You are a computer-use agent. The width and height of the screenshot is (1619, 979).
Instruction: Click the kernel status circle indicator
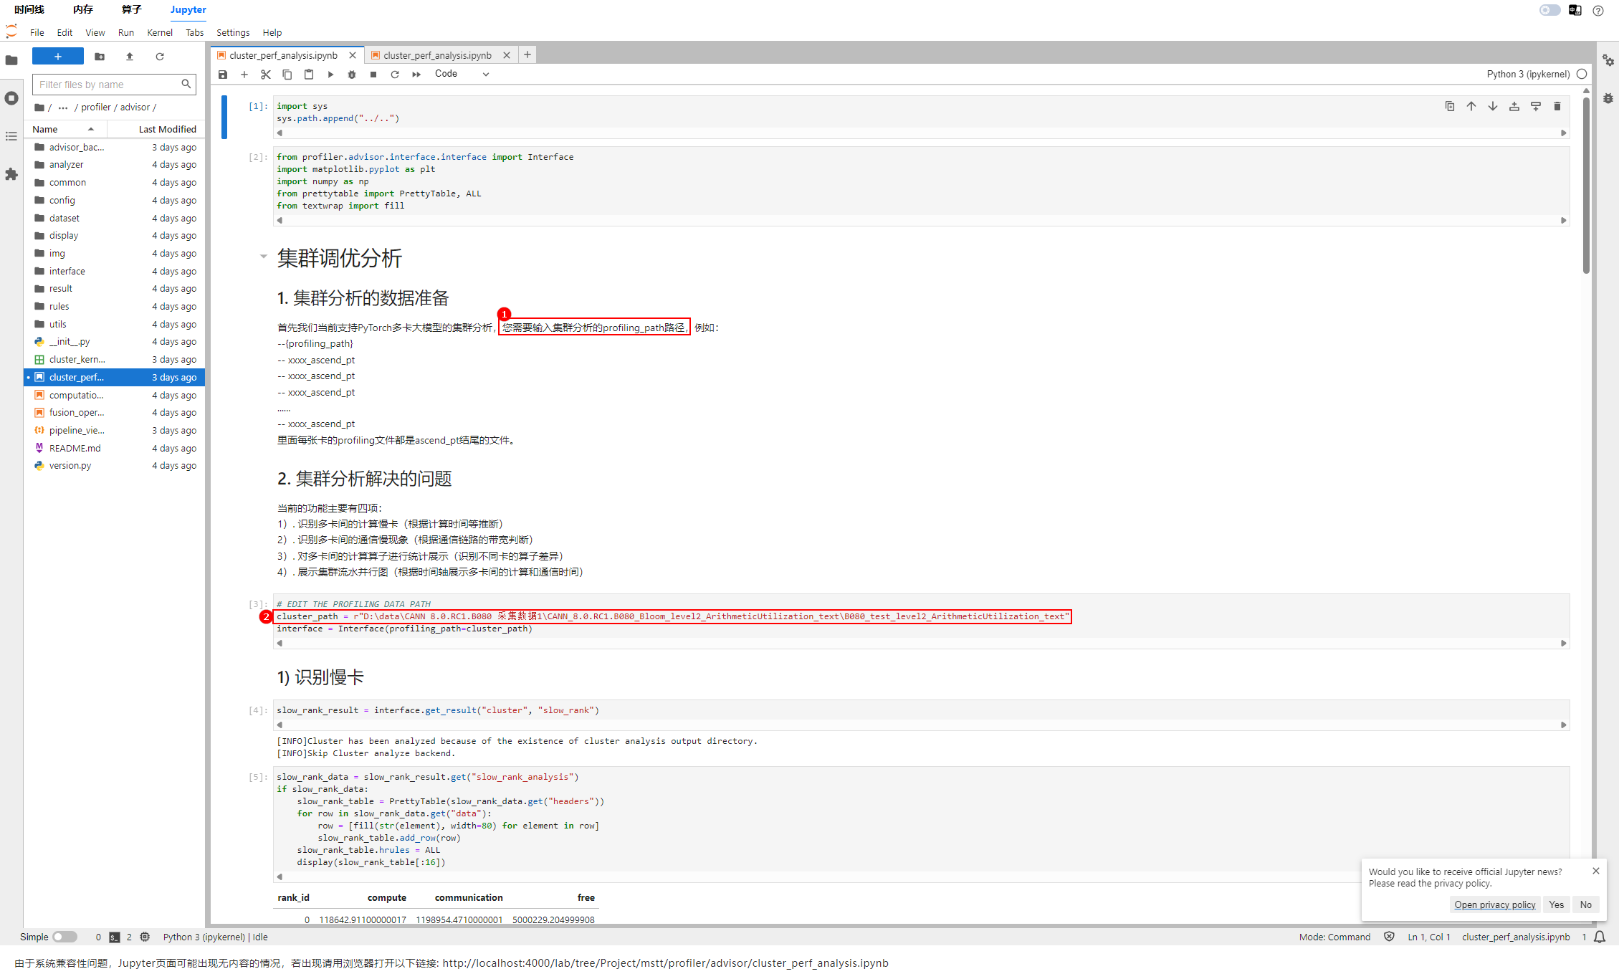click(1582, 74)
